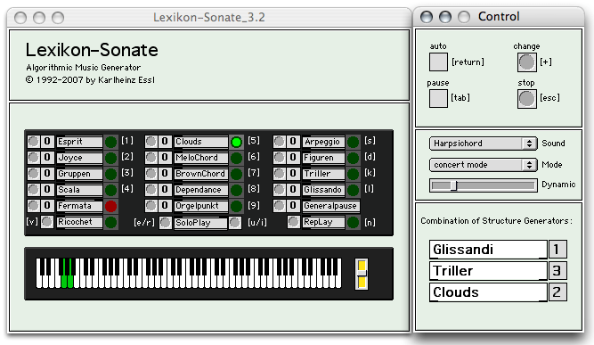Image resolution: width=594 pixels, height=345 pixels.
Task: Click the grey trigger button for MeloChord
Action: point(151,157)
